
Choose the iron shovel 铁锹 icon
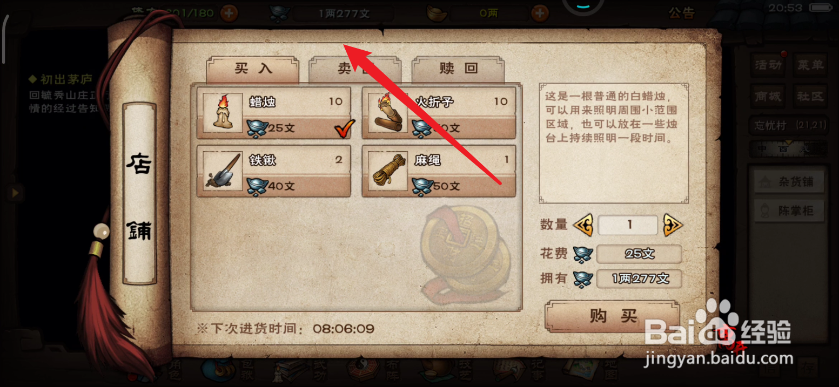[x=223, y=171]
